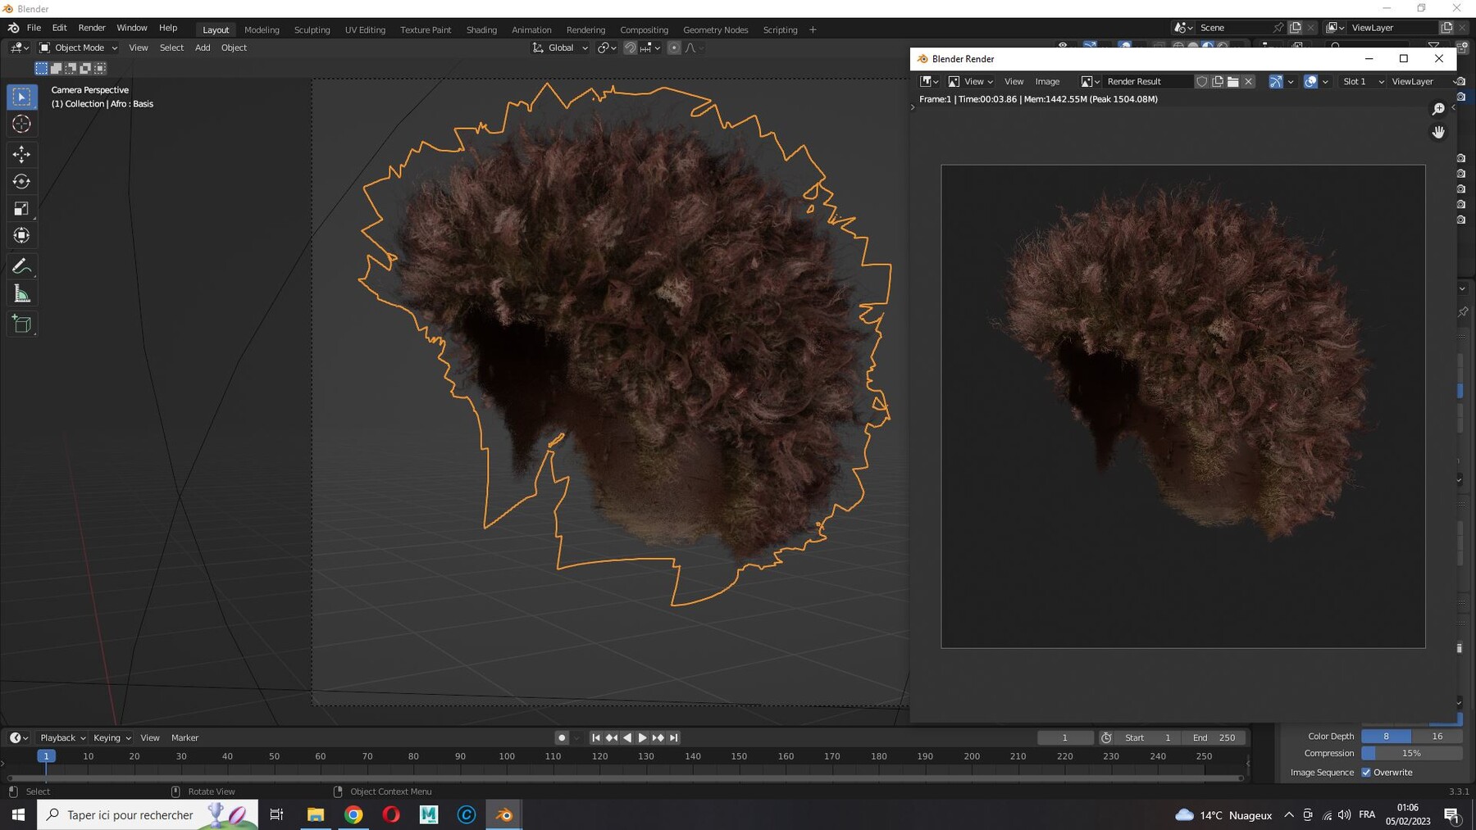Start timeline playback with play button

point(642,737)
